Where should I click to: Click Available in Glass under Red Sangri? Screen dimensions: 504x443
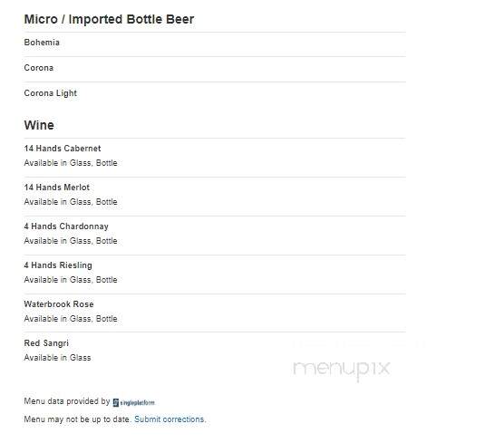click(x=57, y=358)
